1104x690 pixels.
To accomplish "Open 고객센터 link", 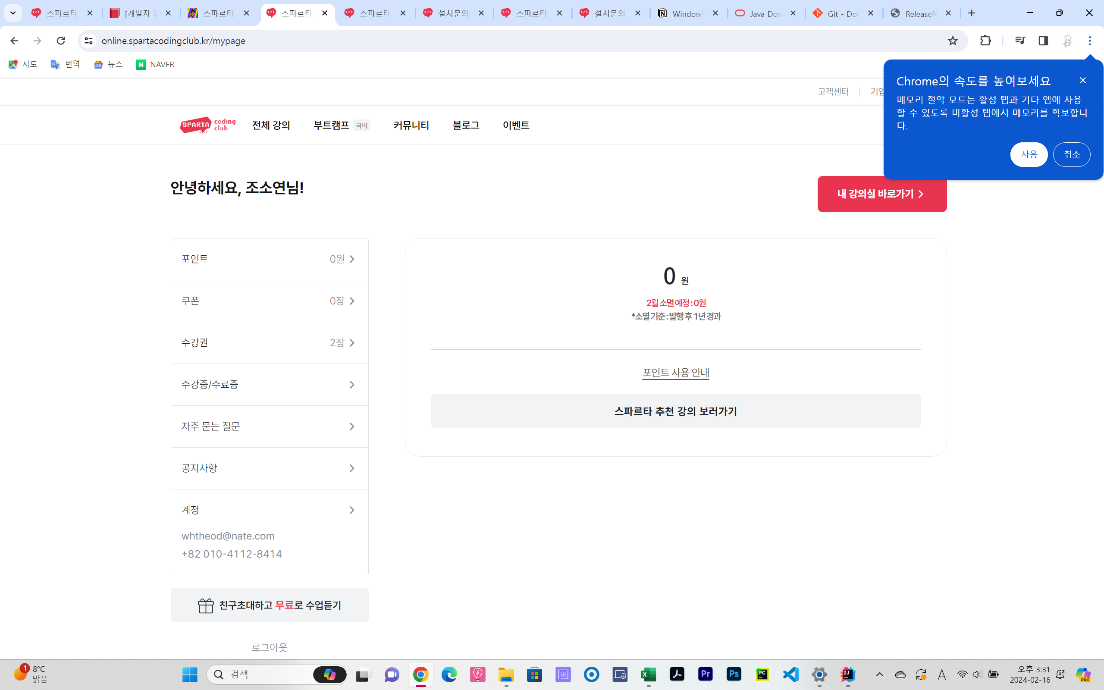I will [833, 92].
